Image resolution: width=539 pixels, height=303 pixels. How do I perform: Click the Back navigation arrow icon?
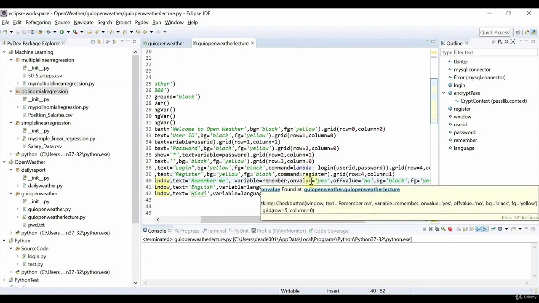point(145,32)
